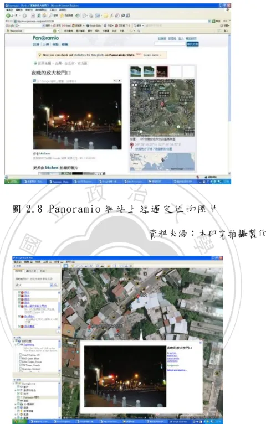Close the Panoramio photo balloon in Google Earth
This screenshot has width=266, height=424.
click(x=201, y=343)
